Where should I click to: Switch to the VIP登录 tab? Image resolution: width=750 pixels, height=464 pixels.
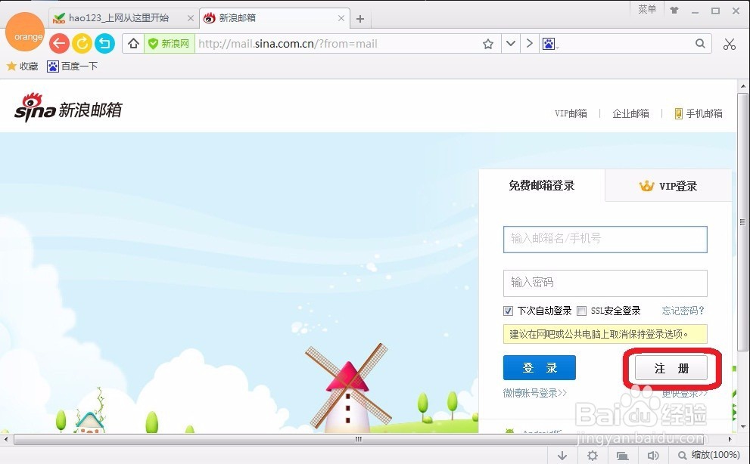click(x=668, y=186)
